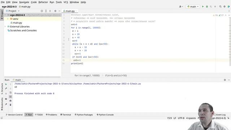Open Run panel settings gear
The height and width of the screenshot is (130, 231).
pyautogui.click(x=225, y=80)
